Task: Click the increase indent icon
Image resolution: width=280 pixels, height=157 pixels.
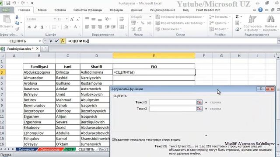Action: (113, 27)
